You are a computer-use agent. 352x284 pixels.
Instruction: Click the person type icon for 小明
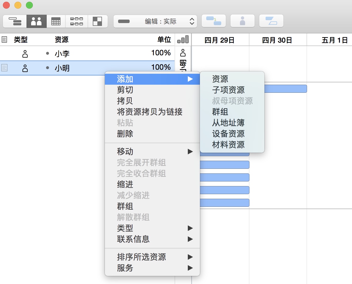tap(25, 68)
